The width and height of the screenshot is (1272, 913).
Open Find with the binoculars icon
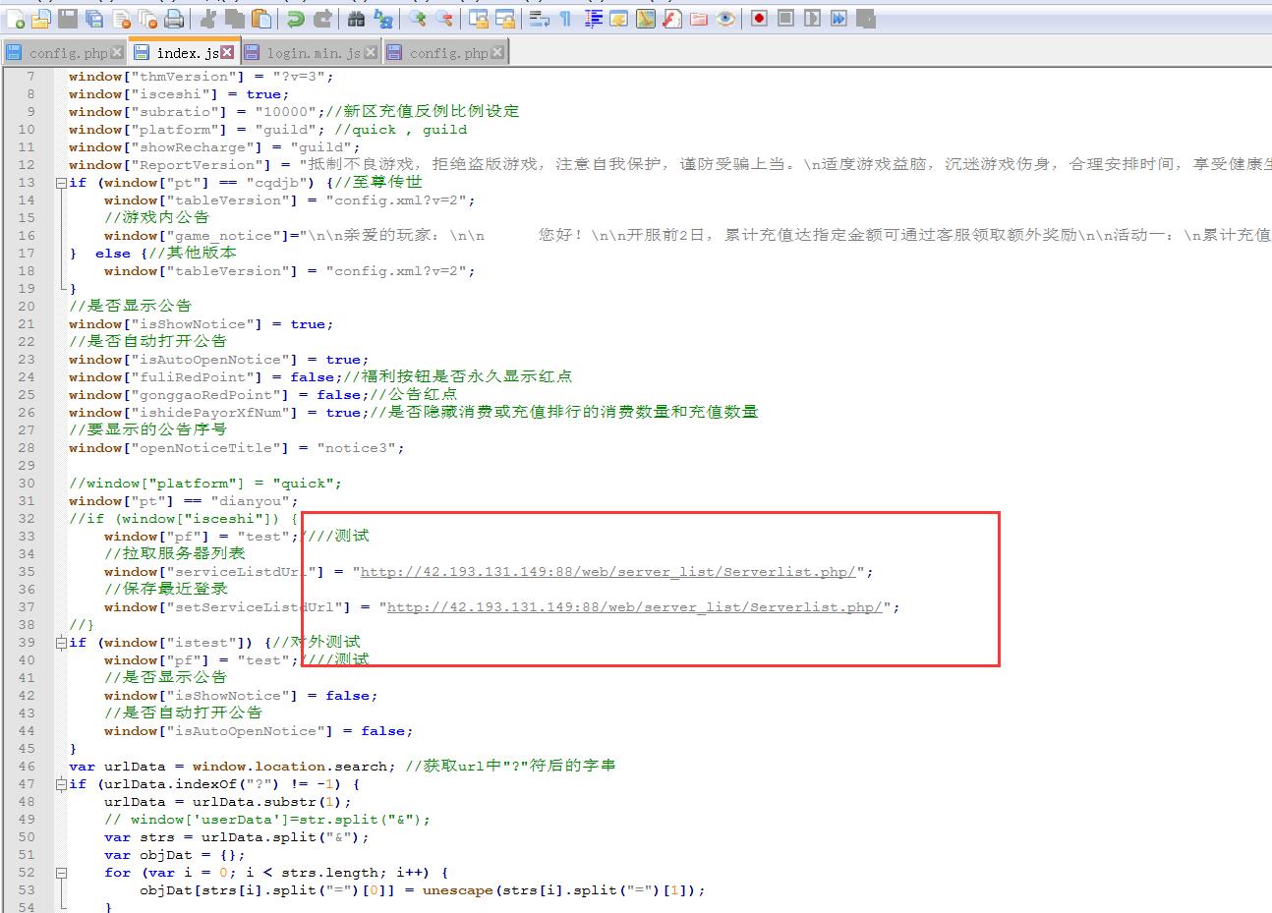coord(357,19)
